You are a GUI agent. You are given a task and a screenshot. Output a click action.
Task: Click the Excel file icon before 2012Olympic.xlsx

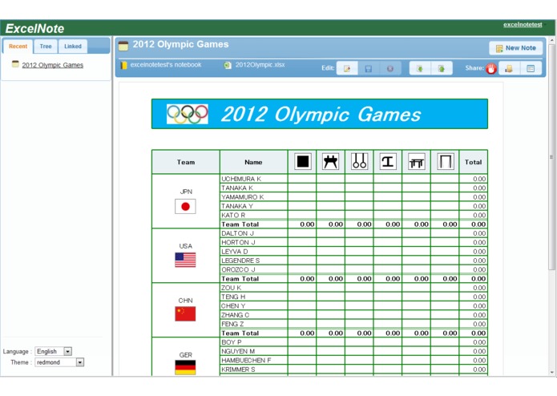228,65
